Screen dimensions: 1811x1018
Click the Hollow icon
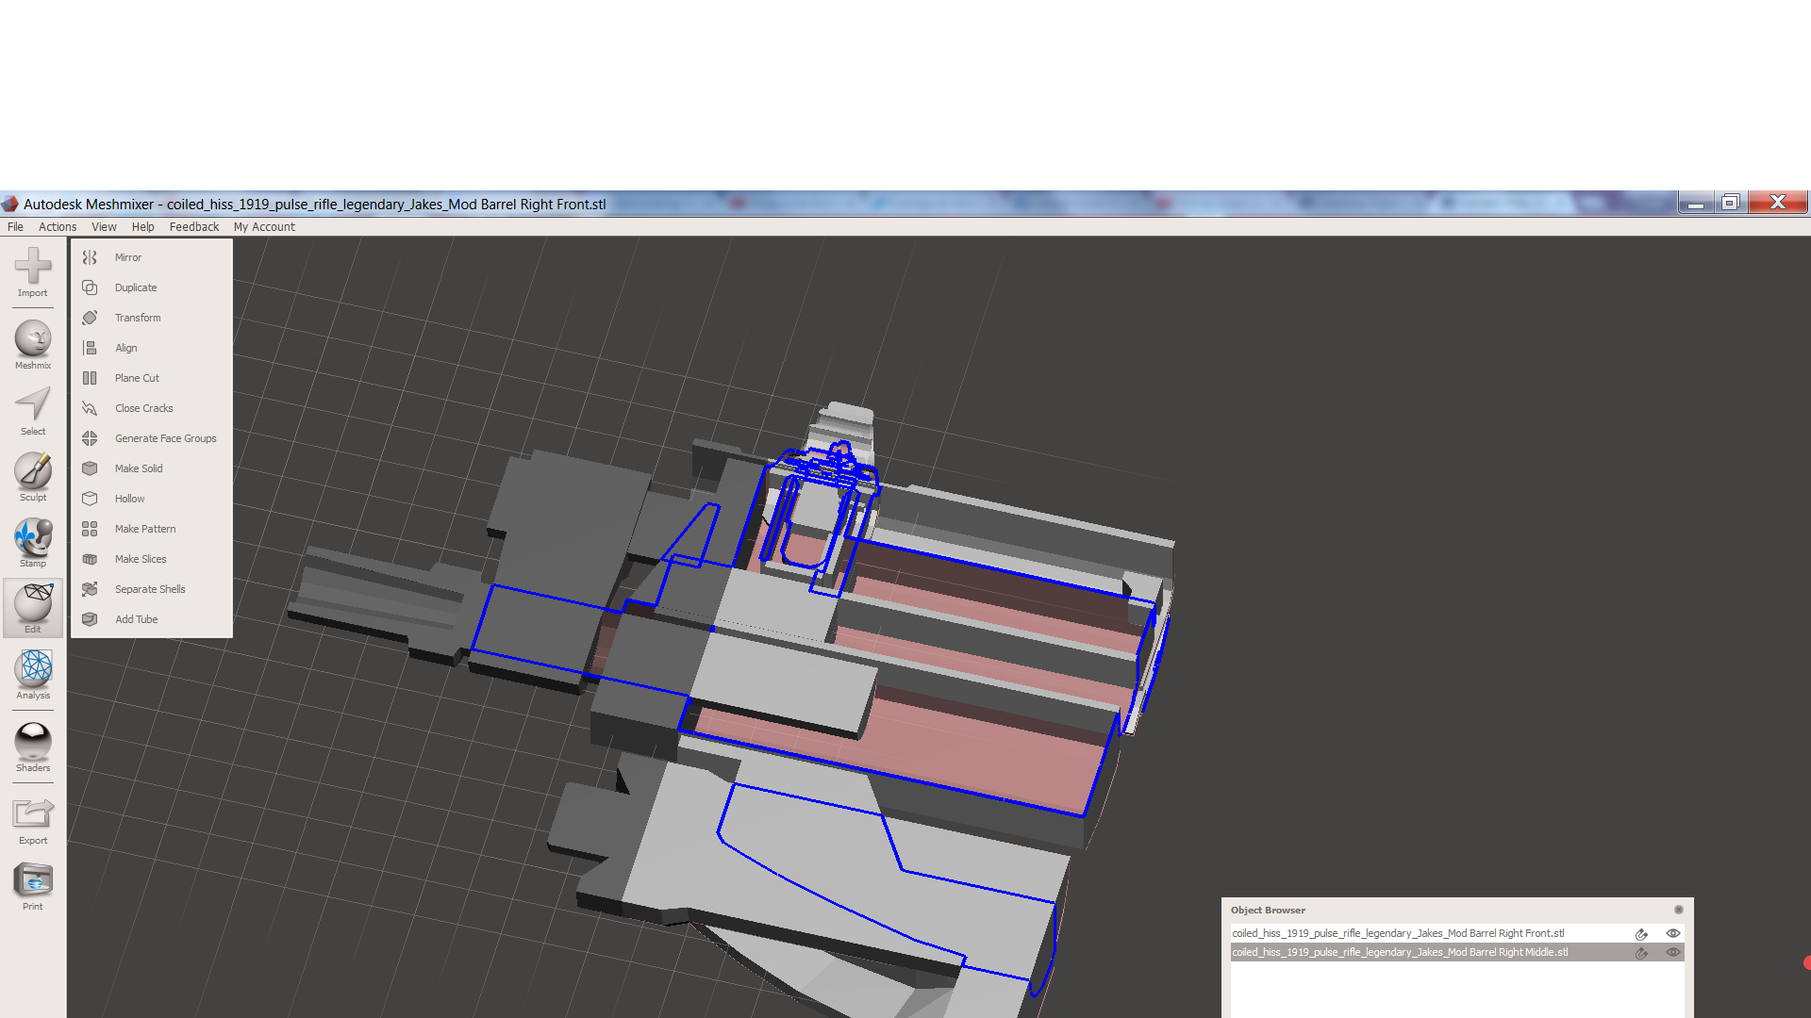click(90, 499)
